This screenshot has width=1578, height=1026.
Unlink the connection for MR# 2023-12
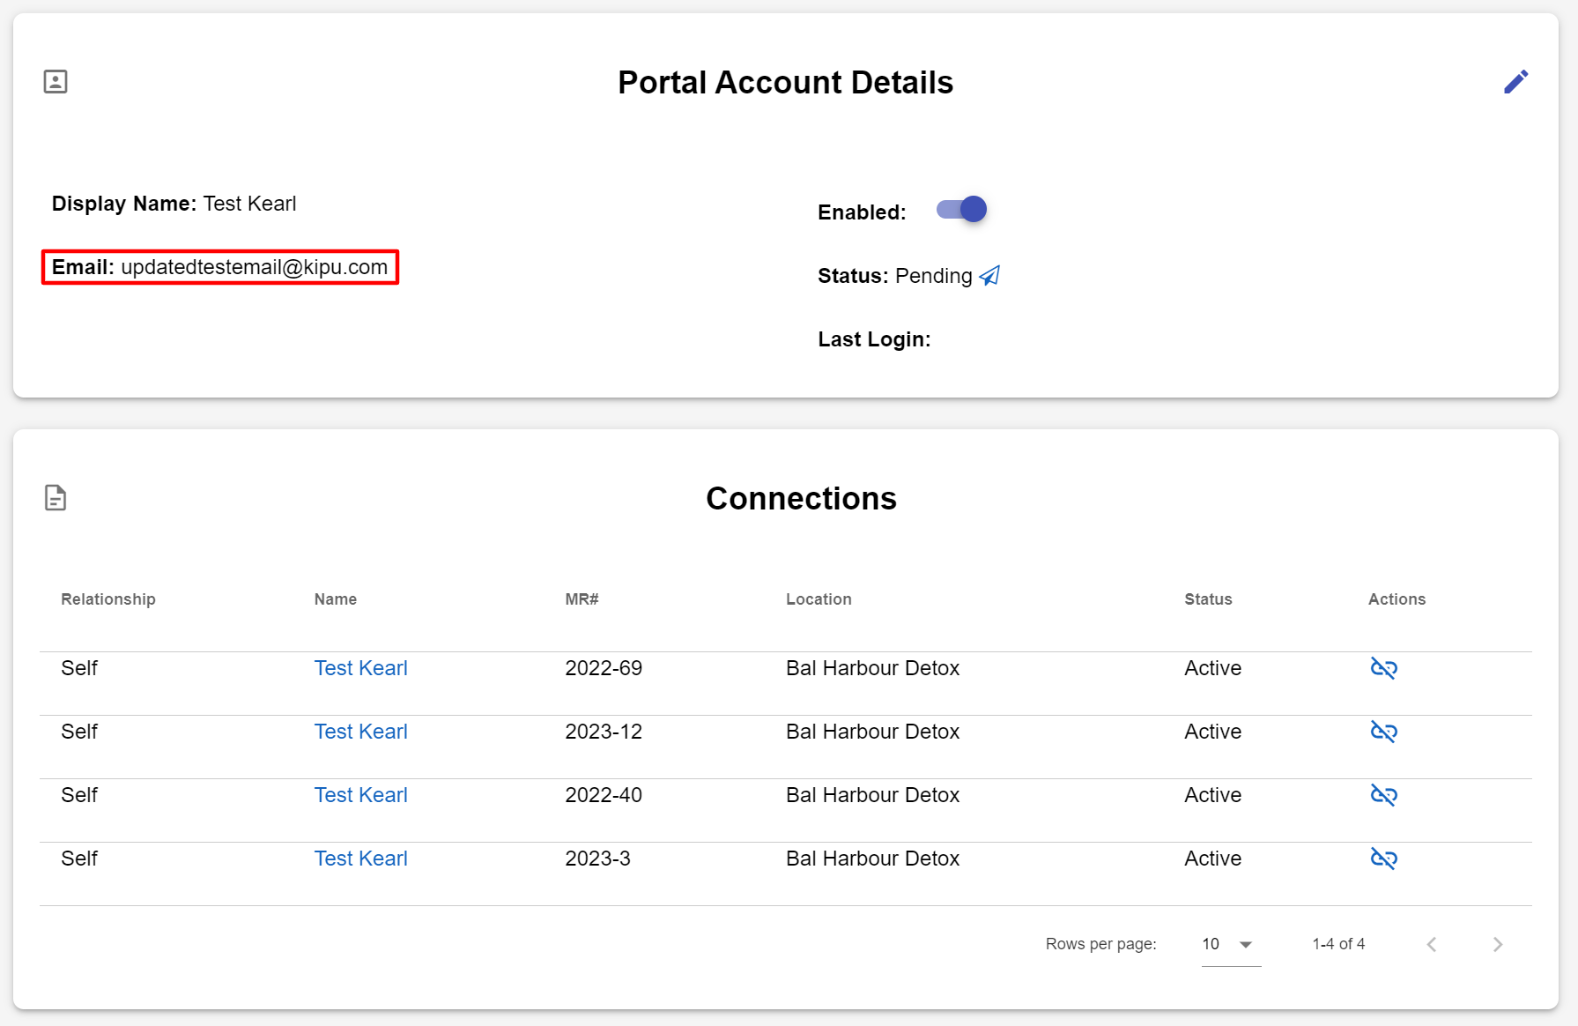click(1383, 732)
